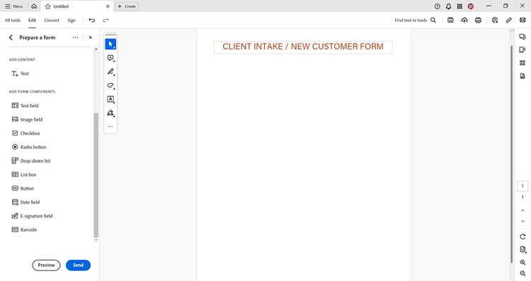Add a Barcode component
This screenshot has height=281, width=531.
(x=24, y=229)
